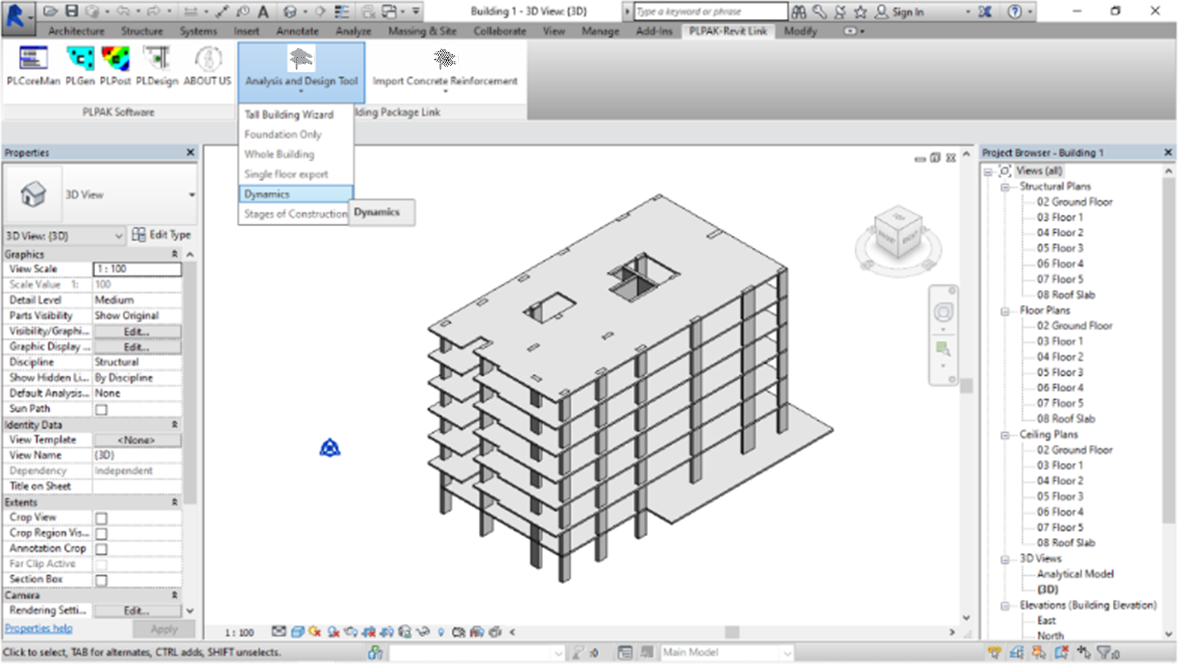The width and height of the screenshot is (1178, 665).
Task: Click the steering wheel navigation icon
Action: (943, 312)
